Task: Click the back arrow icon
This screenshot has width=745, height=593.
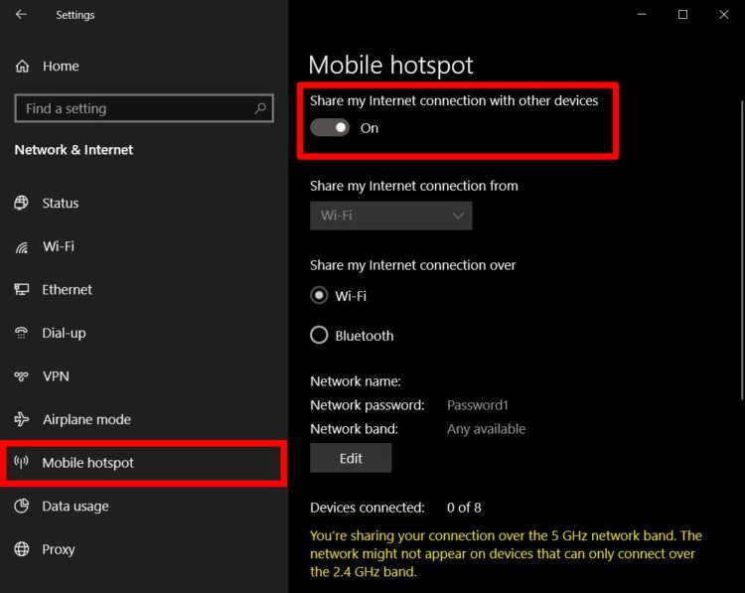Action: pyautogui.click(x=21, y=14)
